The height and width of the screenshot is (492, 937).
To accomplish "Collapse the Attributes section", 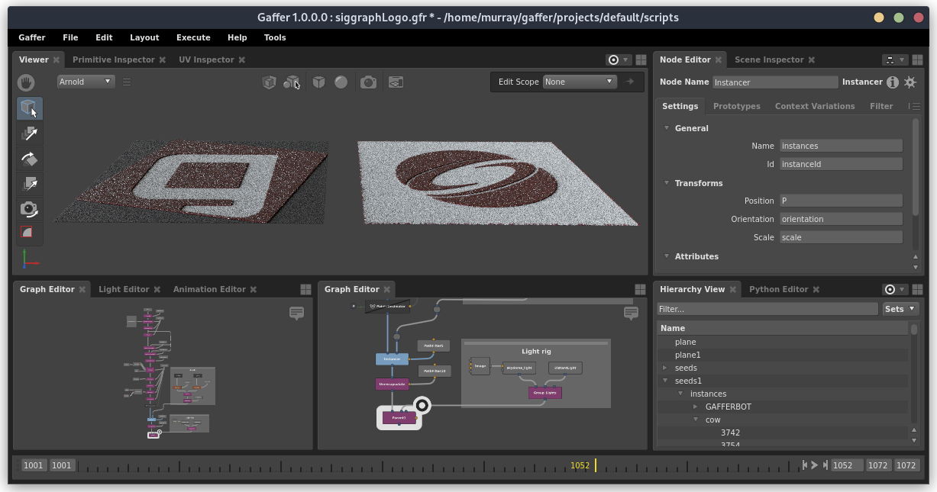I will (667, 256).
